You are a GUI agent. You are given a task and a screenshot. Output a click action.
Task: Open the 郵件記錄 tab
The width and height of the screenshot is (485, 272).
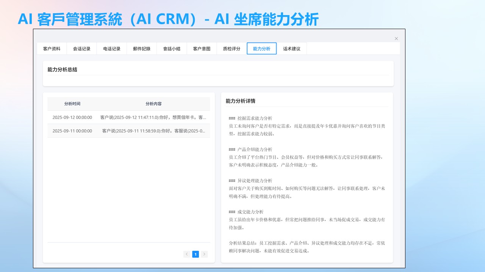142,49
